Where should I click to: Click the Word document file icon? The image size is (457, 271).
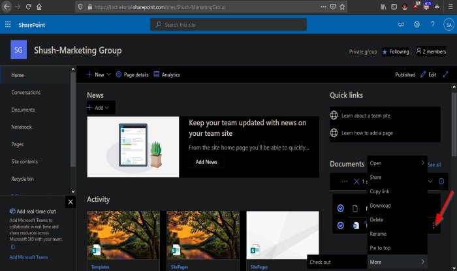[355, 225]
